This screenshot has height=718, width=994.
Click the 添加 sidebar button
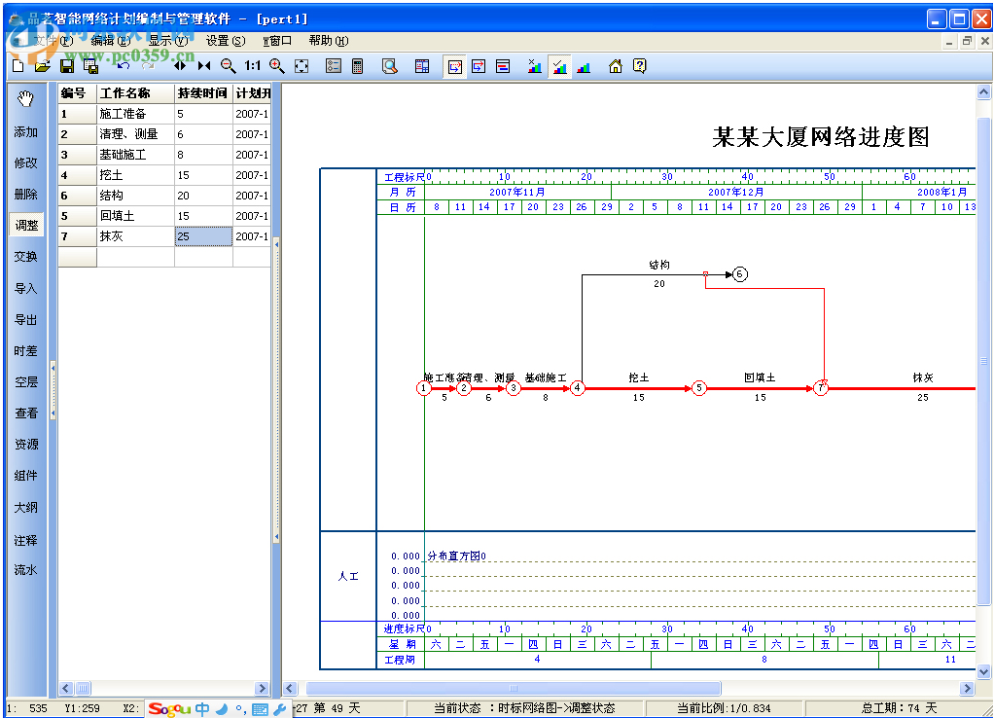pos(26,132)
